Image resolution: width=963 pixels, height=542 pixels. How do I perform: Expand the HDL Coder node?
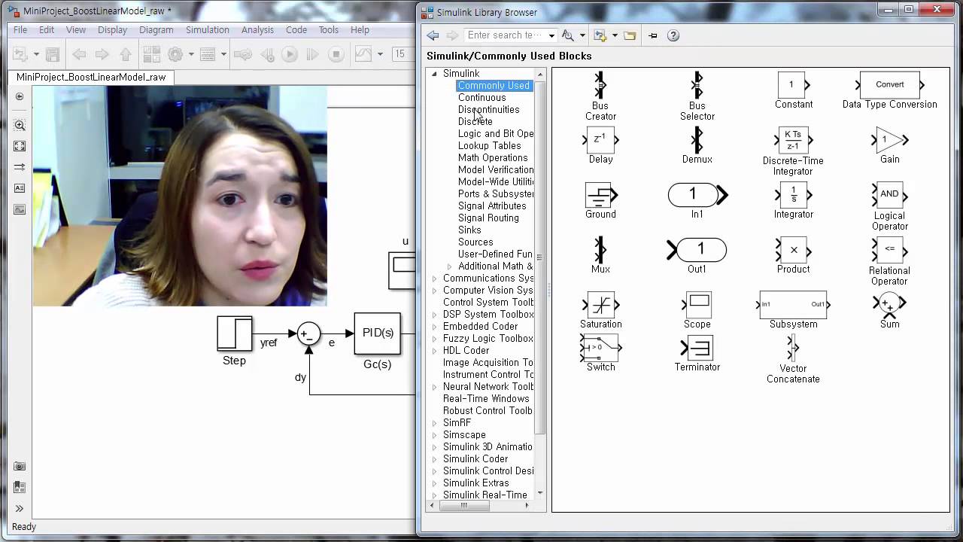click(434, 351)
